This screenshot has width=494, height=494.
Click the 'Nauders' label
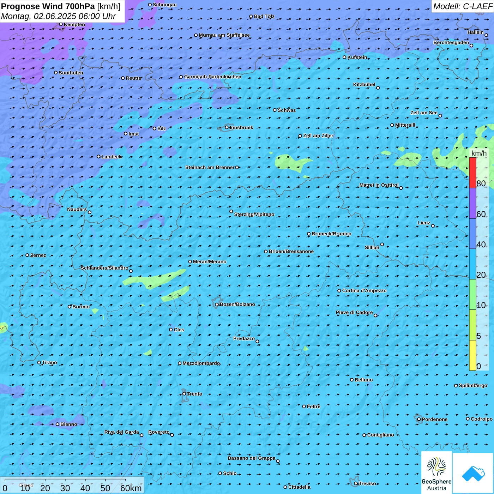77,209
